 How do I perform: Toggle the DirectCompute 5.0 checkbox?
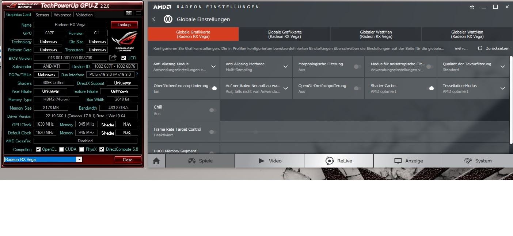[x=102, y=149]
